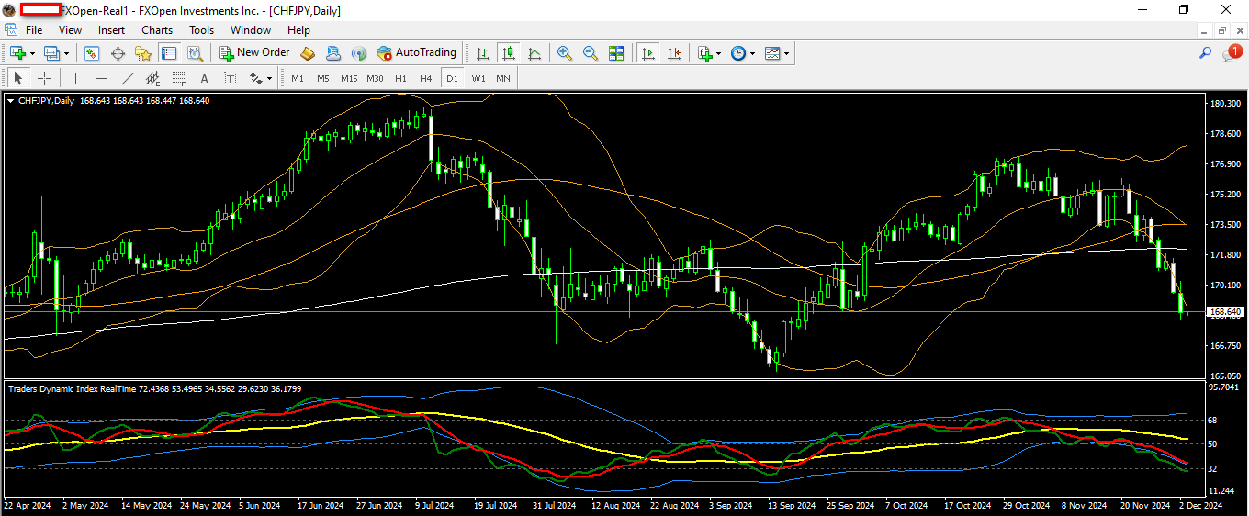Select the vertical line drawing tool
Viewport: 1249px width, 516px height.
[x=75, y=78]
